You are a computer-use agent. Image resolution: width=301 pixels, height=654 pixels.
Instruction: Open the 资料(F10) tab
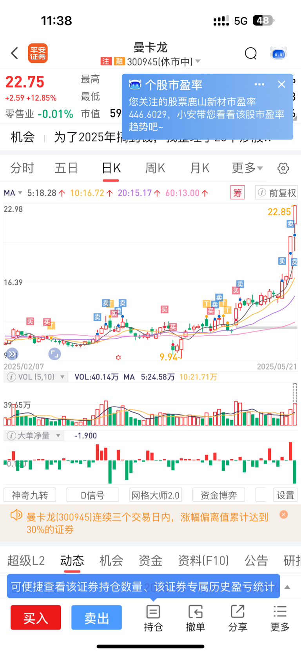203,560
